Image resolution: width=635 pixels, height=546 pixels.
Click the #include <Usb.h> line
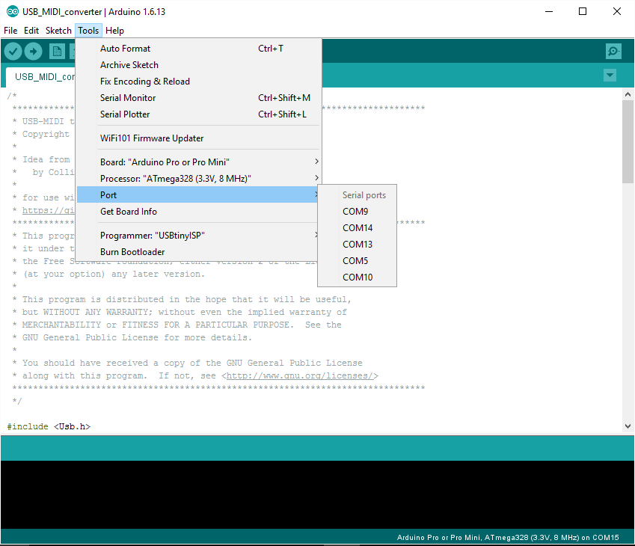[49, 426]
